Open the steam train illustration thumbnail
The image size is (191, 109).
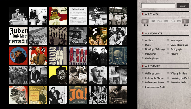pos(18,95)
